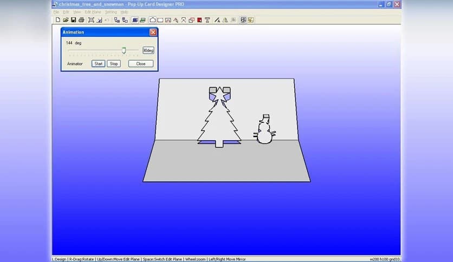Open the Setting menu
Viewport: 453px width, 262px height.
click(x=111, y=12)
